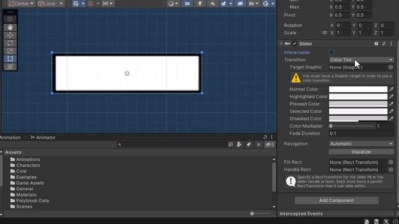Toggle the Interactable checkbox
399x224 pixels.
point(331,52)
